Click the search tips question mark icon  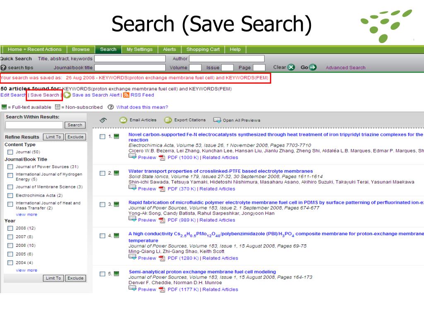click(x=3, y=67)
